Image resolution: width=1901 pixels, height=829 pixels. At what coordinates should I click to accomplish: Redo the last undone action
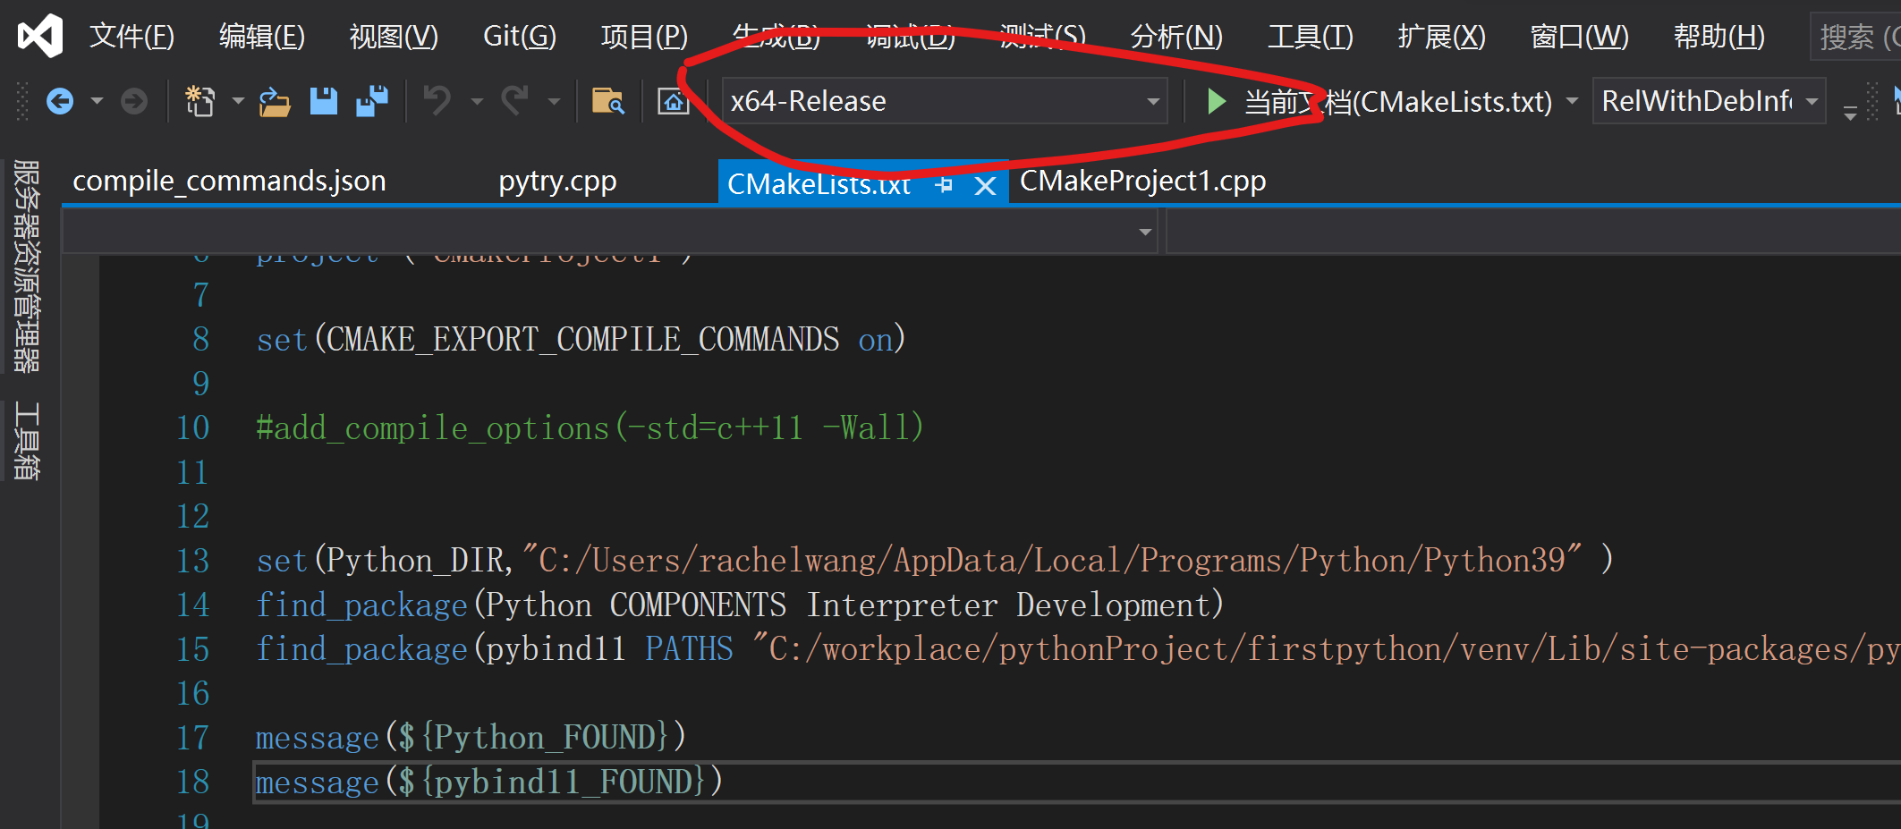pyautogui.click(x=515, y=101)
